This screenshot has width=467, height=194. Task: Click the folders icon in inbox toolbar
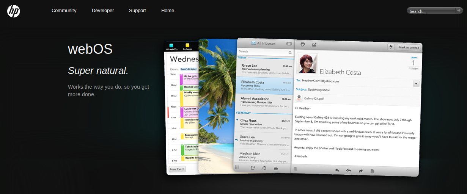pyautogui.click(x=276, y=168)
